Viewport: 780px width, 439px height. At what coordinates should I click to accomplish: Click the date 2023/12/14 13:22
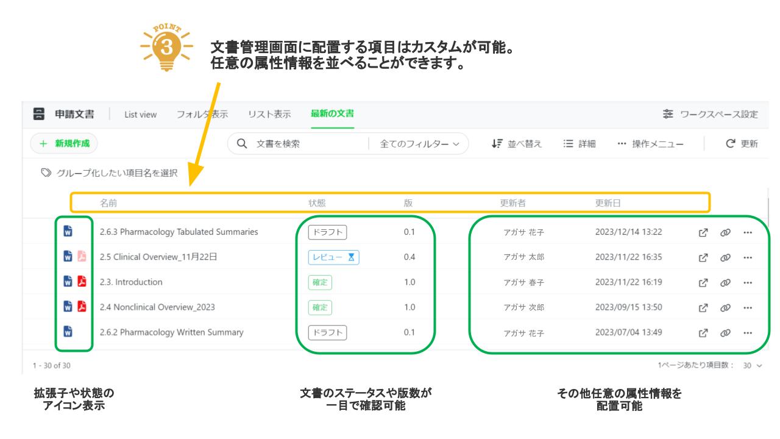coord(629,232)
